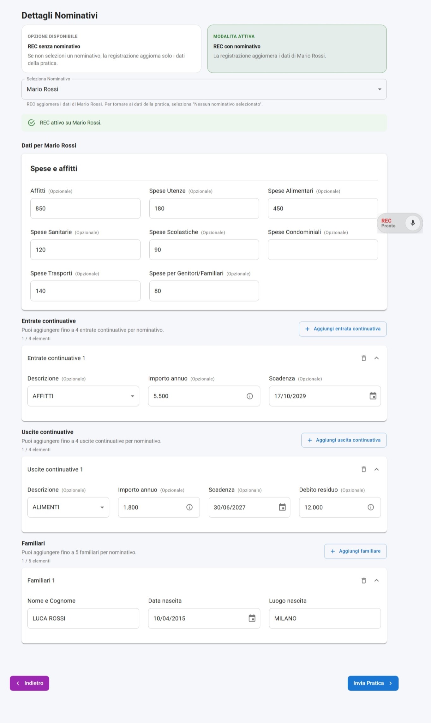The image size is (431, 723).
Task: Click the REC microphone icon
Action: pos(412,223)
